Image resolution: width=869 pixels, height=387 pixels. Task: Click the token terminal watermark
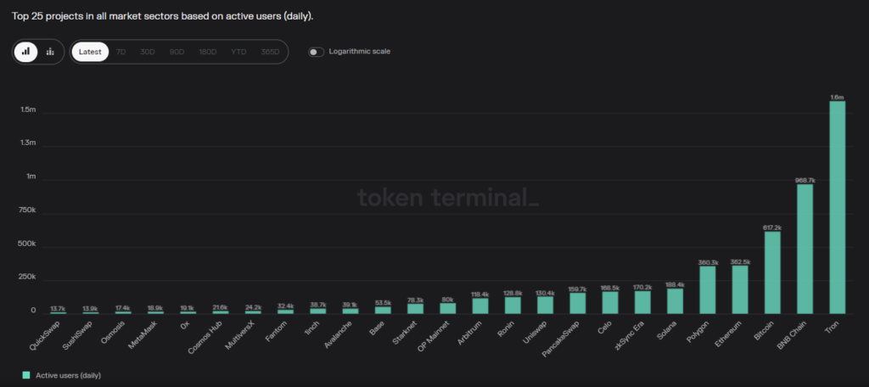(x=447, y=198)
